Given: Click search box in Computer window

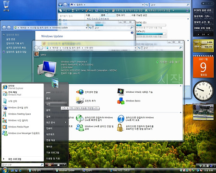Looking at the screenshot, I should coord(170,5).
